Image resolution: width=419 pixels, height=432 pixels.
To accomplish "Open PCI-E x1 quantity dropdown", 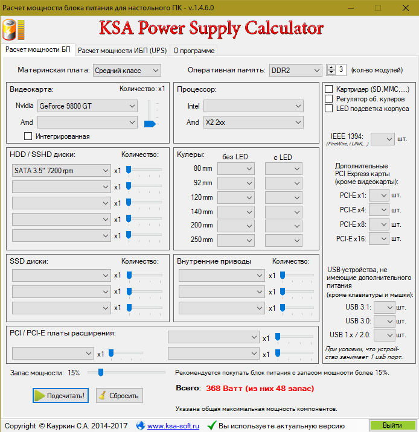I will click(379, 195).
